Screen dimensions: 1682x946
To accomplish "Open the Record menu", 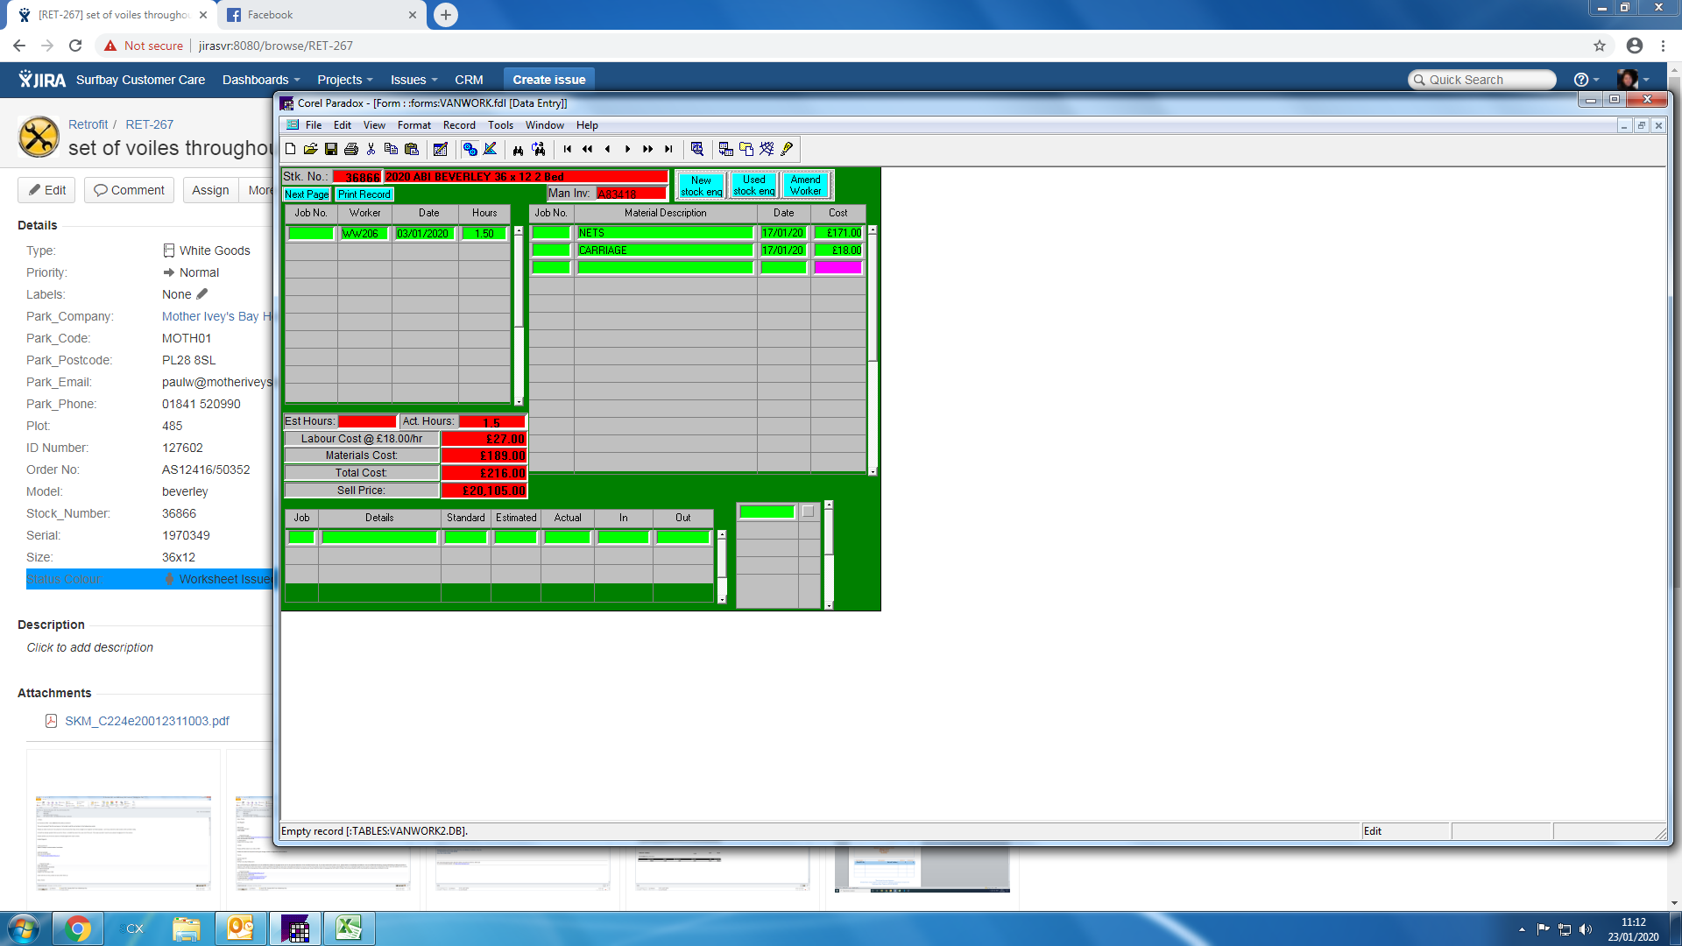I will 459,125.
